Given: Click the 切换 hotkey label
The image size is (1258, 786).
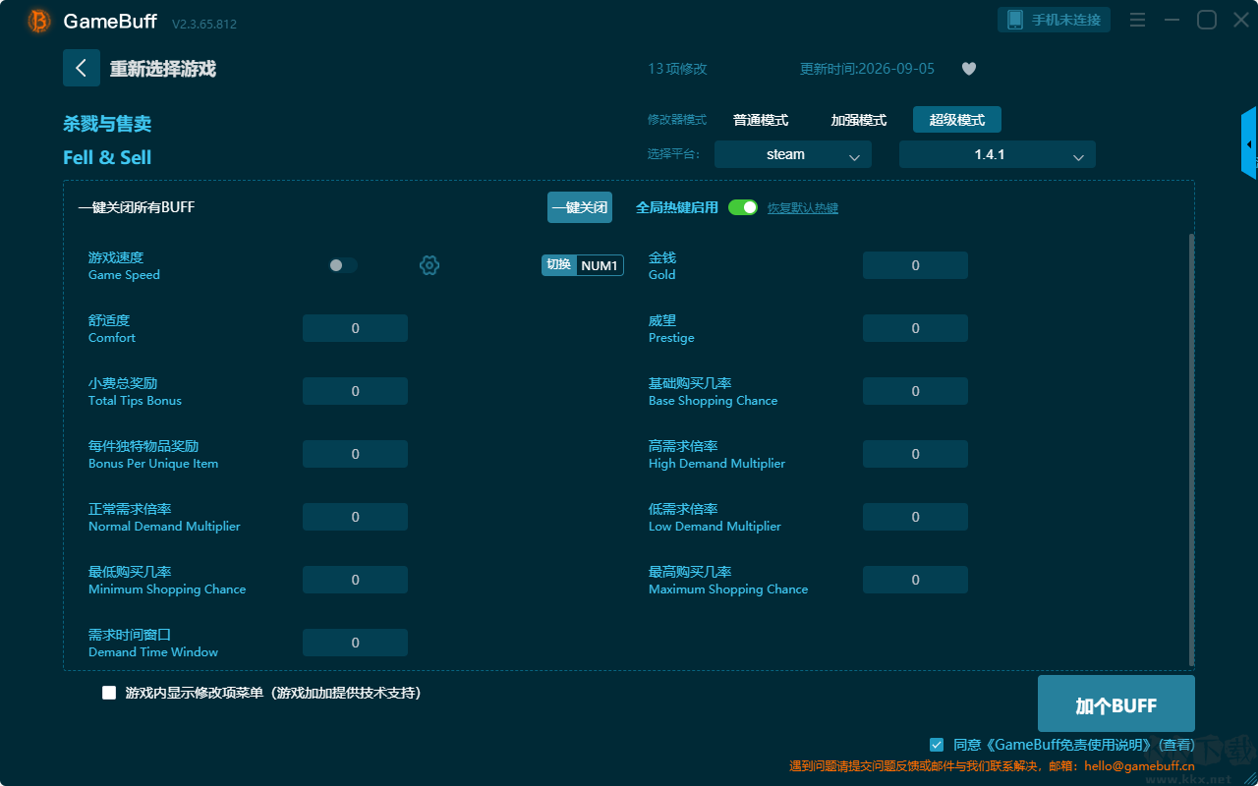Looking at the screenshot, I should pyautogui.click(x=558, y=265).
